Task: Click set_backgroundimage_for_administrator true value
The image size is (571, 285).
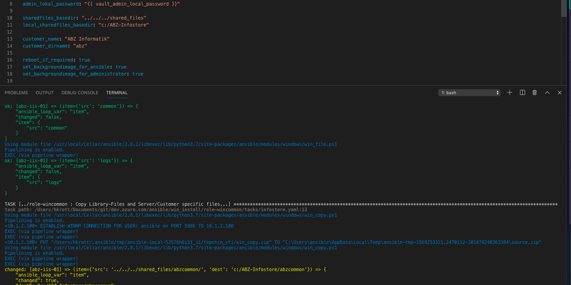Action: coord(138,74)
